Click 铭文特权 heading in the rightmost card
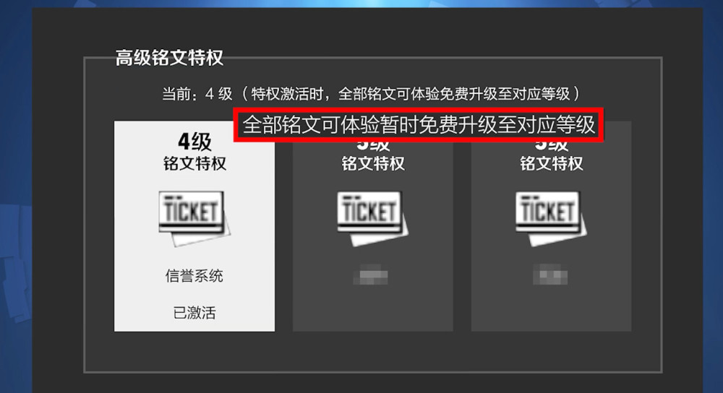 (x=551, y=163)
